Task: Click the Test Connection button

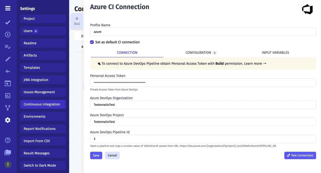Action: [300, 155]
